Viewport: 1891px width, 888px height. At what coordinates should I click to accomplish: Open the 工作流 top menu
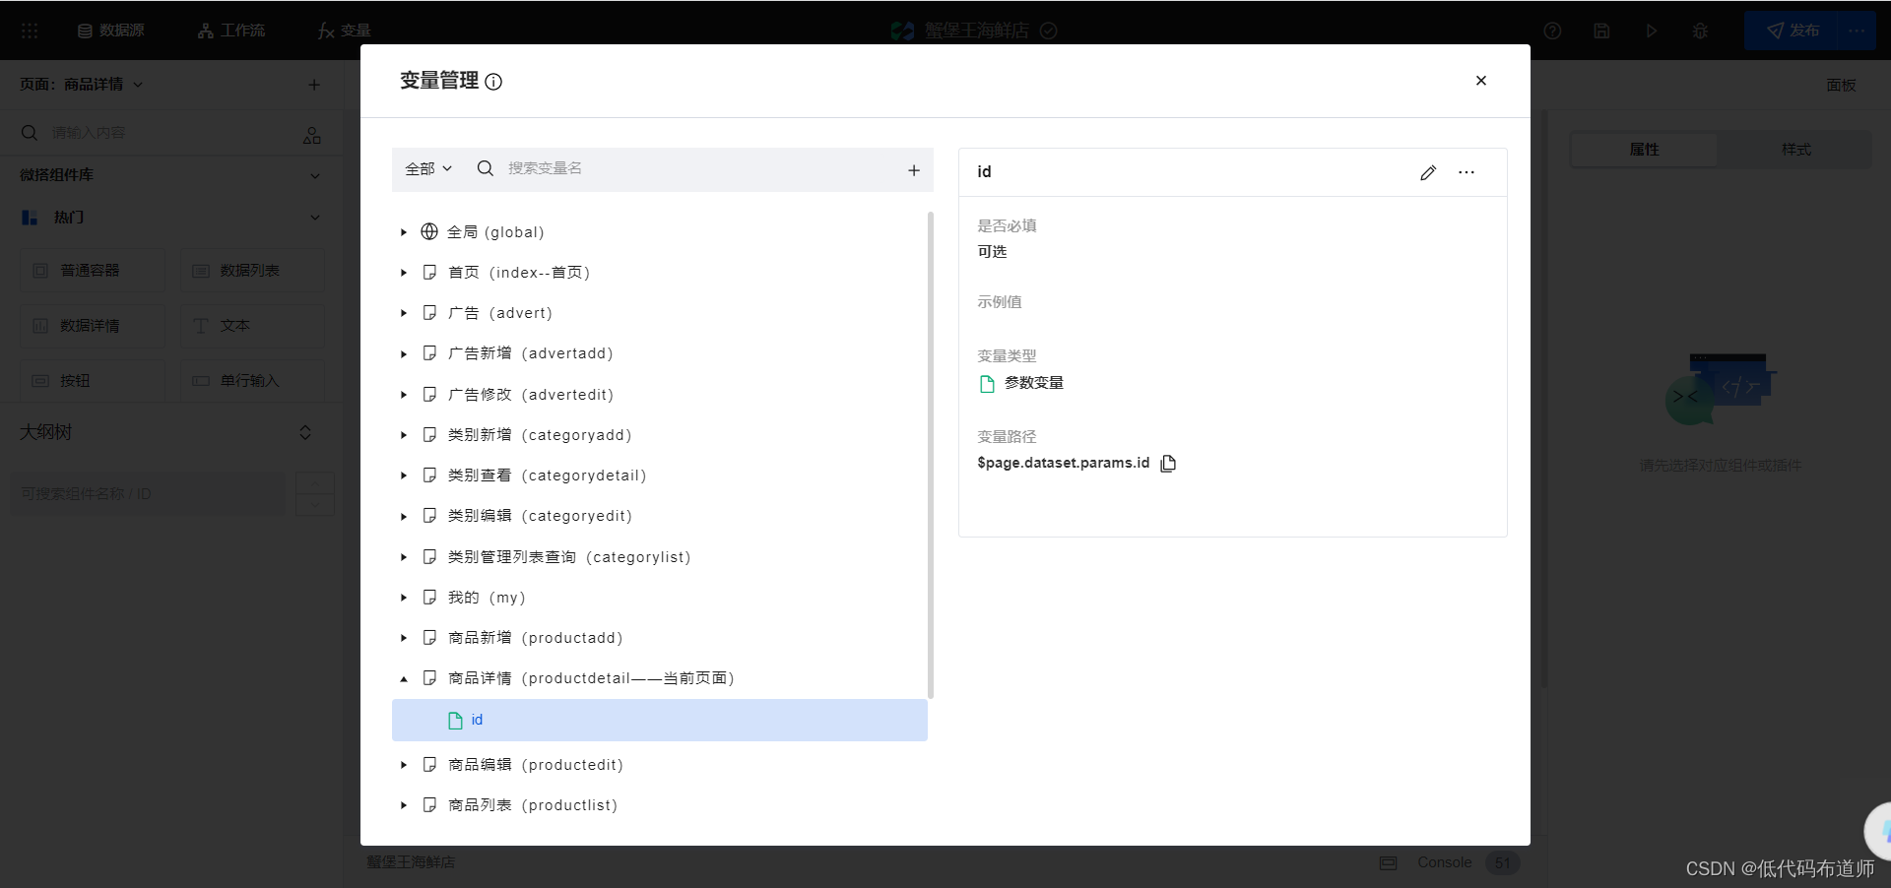(x=231, y=31)
